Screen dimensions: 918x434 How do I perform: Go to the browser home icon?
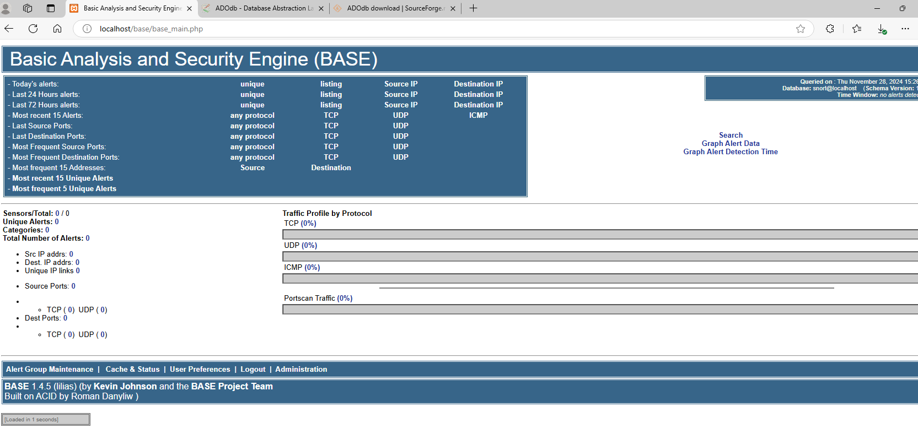(57, 29)
